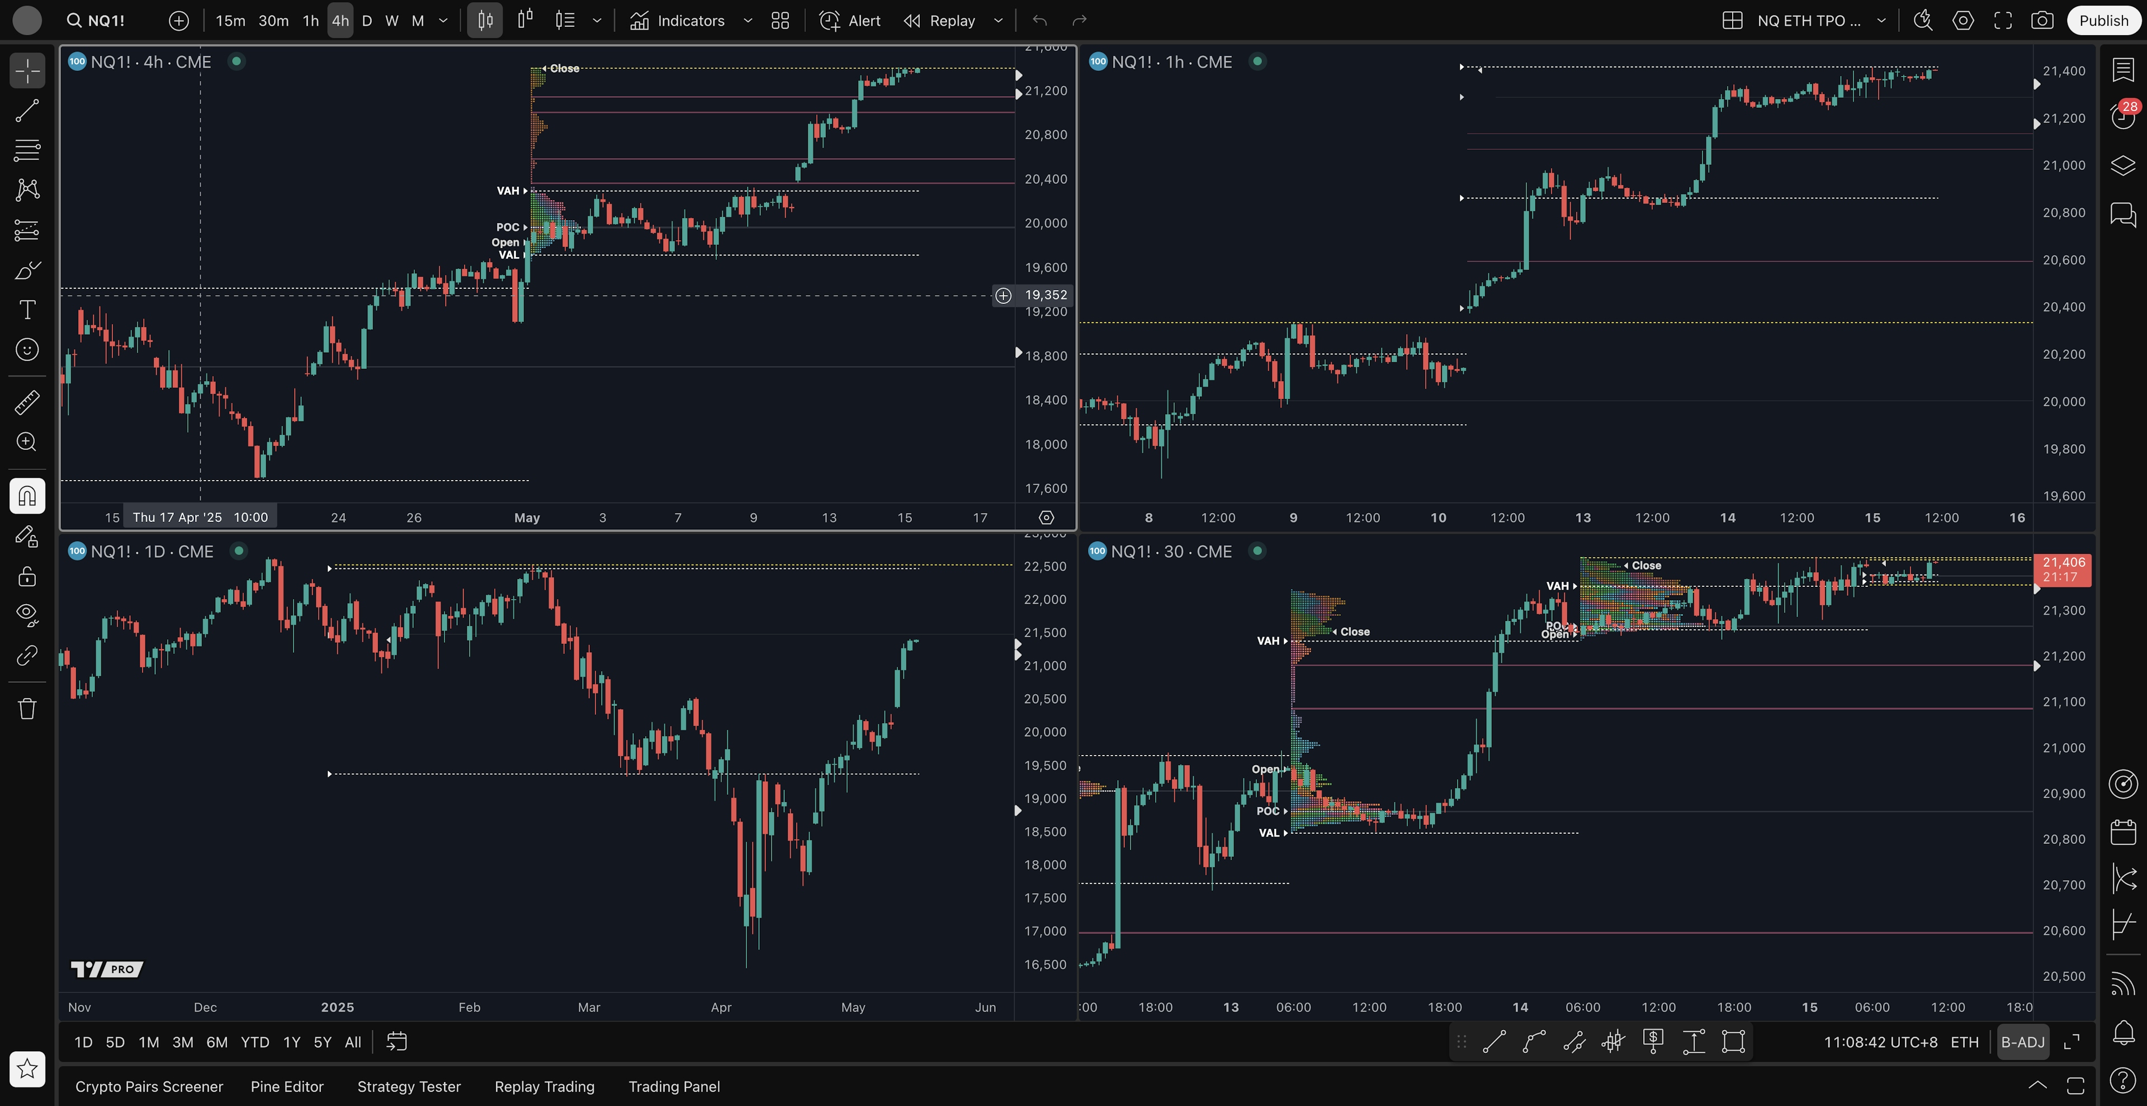This screenshot has height=1106, width=2147.
Task: Open the NQ ETH TPO layout dropdown
Action: (1880, 21)
